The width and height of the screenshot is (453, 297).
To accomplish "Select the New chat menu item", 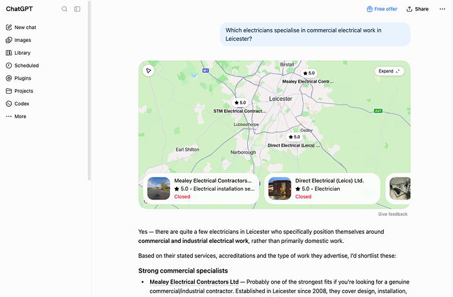I will (25, 27).
